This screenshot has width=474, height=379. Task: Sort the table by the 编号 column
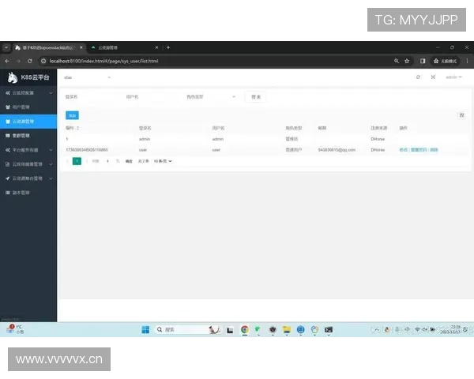coord(73,127)
